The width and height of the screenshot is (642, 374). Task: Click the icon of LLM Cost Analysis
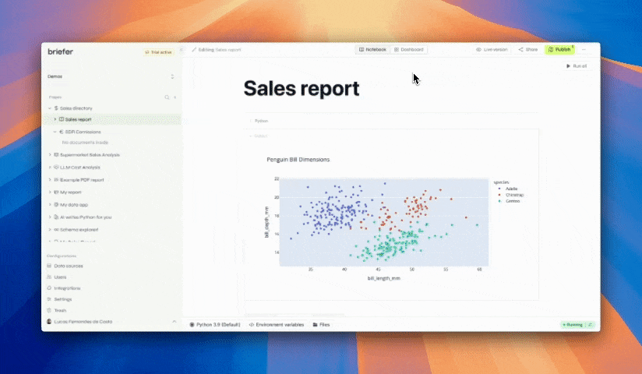(x=56, y=168)
